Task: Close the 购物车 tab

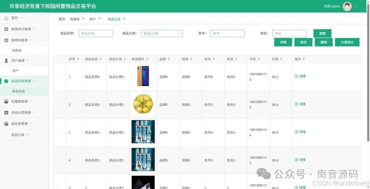Action: pos(83,18)
